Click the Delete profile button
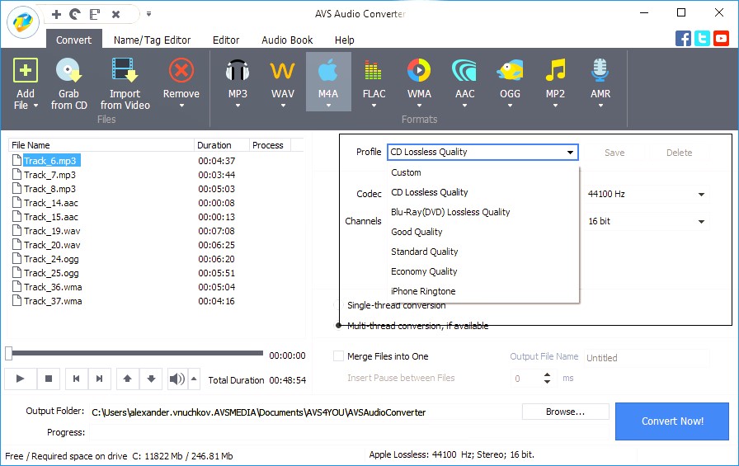Screen dimensions: 739x466 point(679,153)
